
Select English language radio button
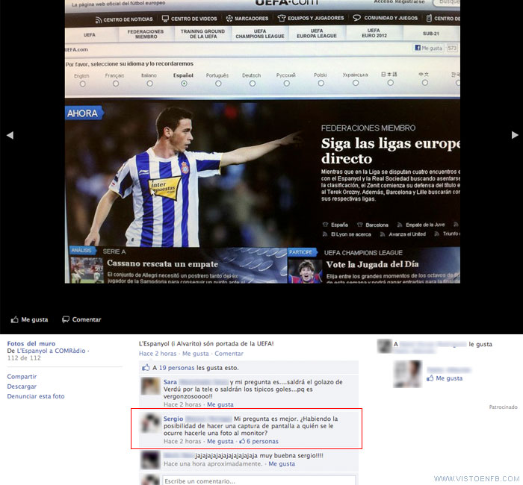pos(82,84)
